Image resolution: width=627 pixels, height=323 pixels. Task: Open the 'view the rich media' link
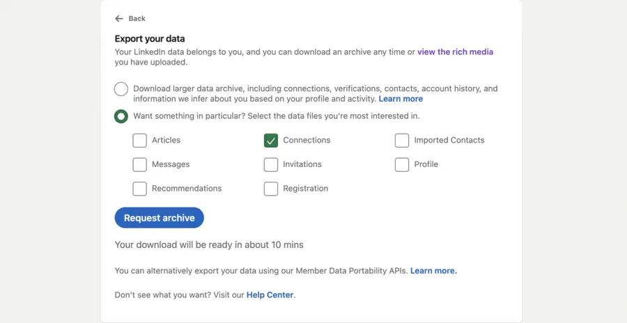455,52
